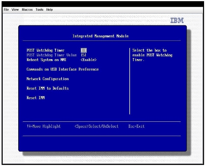
Task: Click the Reboot System on NMI label
Action: pos(46,60)
